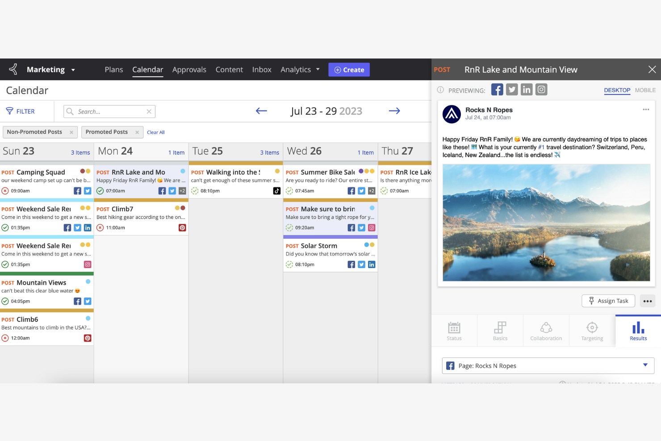
Task: Toggle the Instagram preview network
Action: (541, 89)
